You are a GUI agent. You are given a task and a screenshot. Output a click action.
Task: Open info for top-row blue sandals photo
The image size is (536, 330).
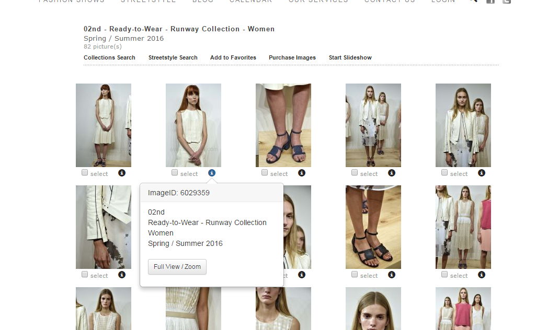[x=302, y=173]
